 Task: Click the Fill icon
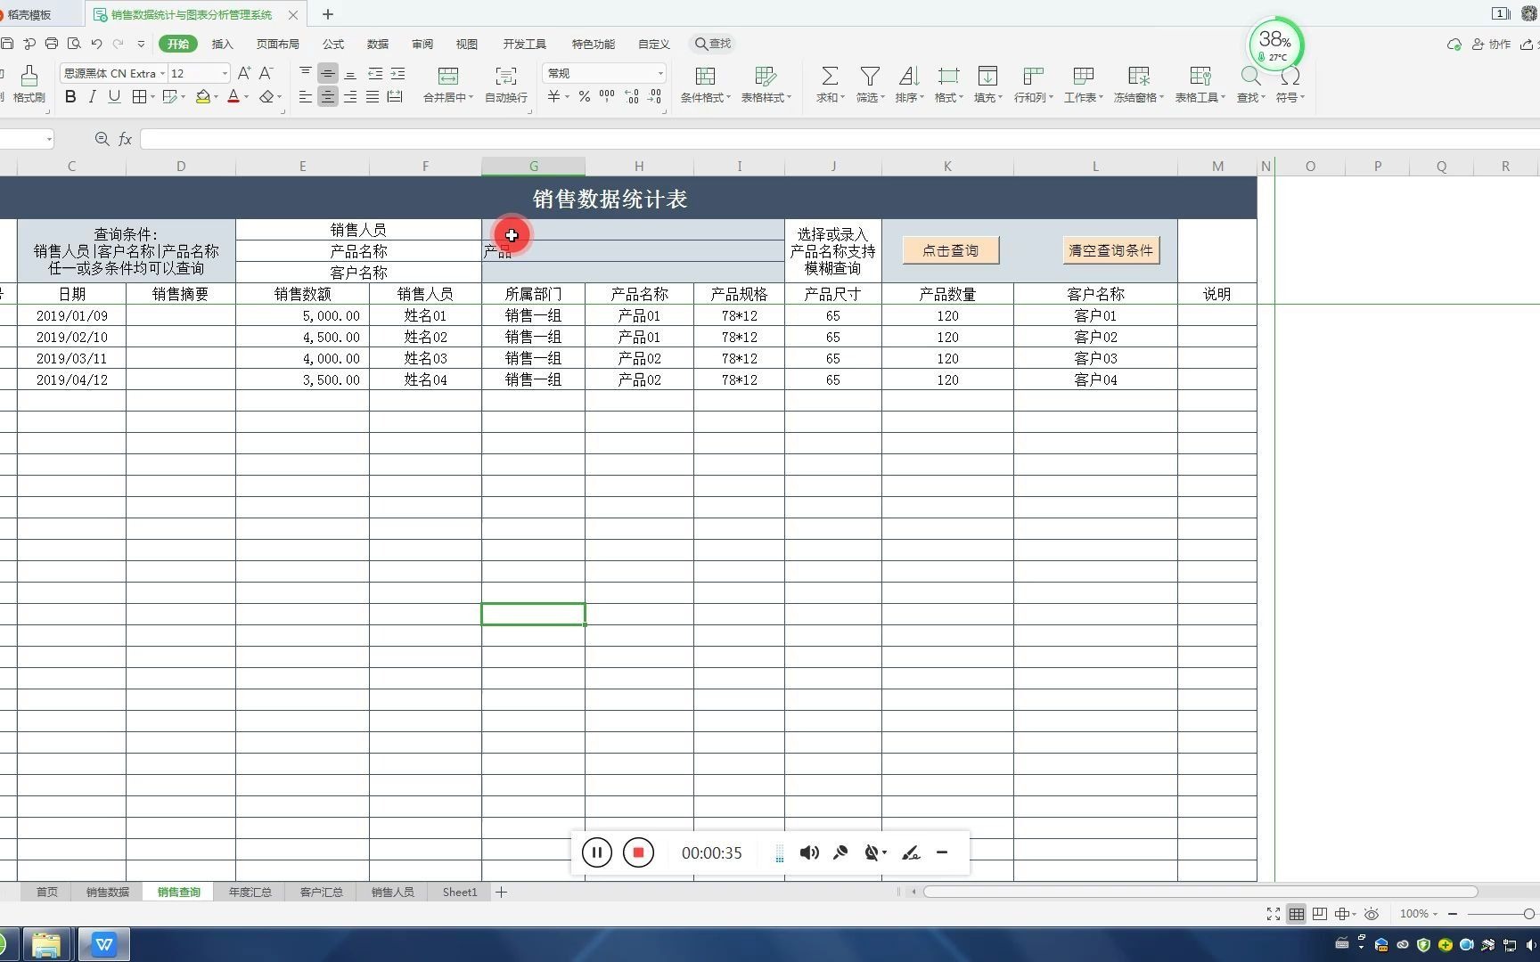coord(987,77)
